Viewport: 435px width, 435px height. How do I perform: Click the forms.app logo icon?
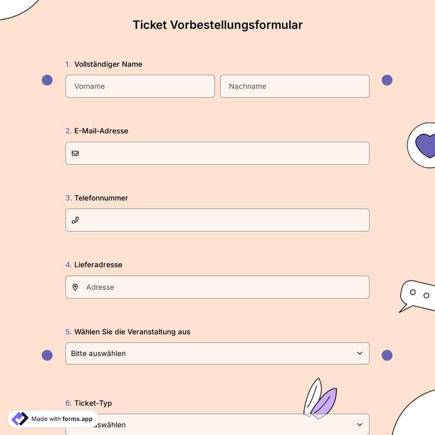click(x=20, y=419)
